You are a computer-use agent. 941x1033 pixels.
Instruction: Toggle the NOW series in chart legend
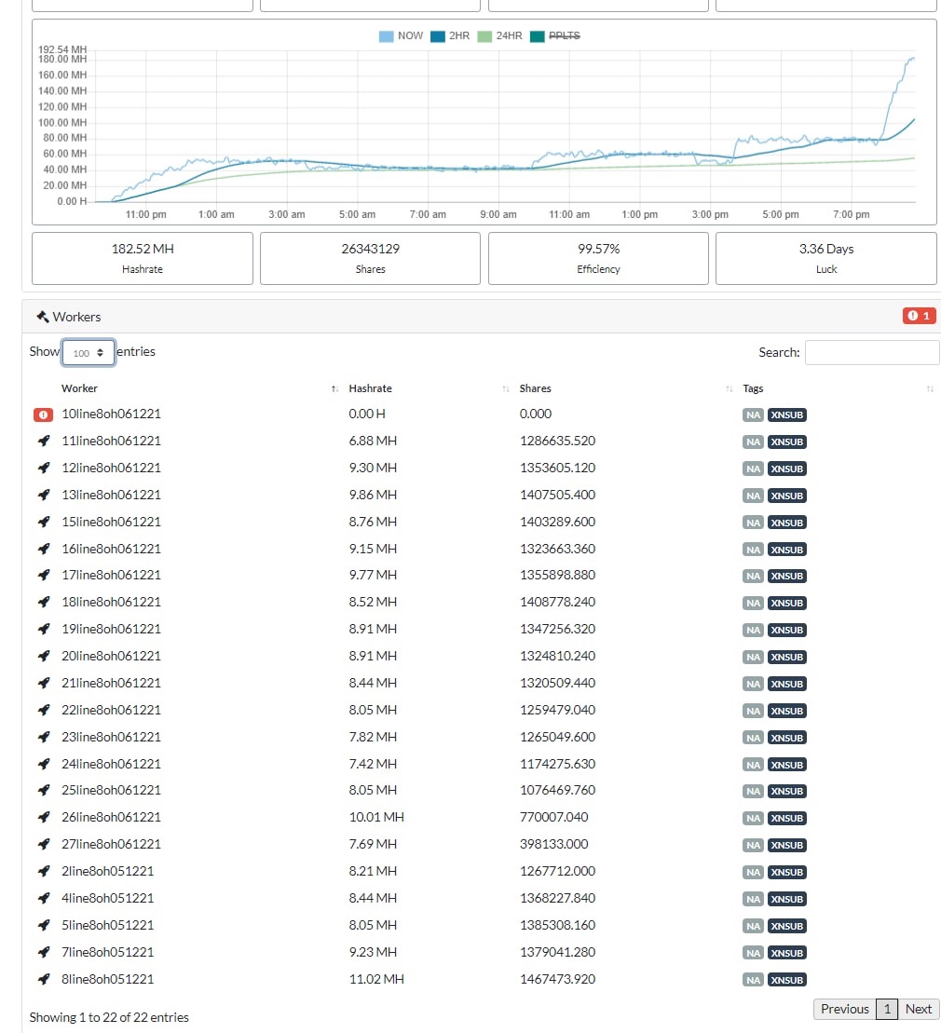point(401,35)
